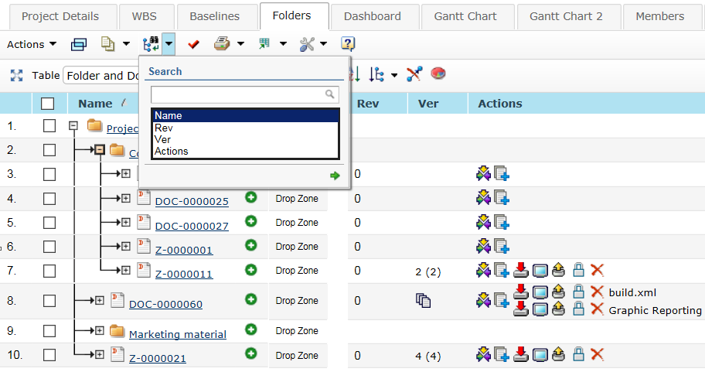Click the padlock icon in Z-0000011 row
The width and height of the screenshot is (705, 372).
point(578,270)
